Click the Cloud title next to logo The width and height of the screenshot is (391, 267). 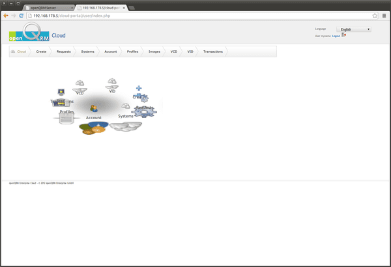point(59,36)
